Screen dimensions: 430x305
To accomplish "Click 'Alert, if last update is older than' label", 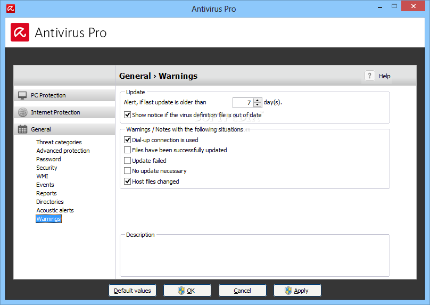I will click(165, 102).
